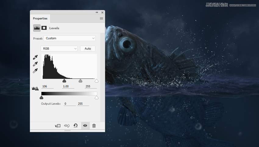Reset adjustment to defaults icon
This screenshot has height=147, width=259.
76,126
